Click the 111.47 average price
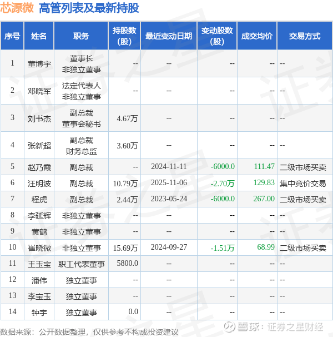Viewport: 333px width, 337px height. tap(264, 167)
